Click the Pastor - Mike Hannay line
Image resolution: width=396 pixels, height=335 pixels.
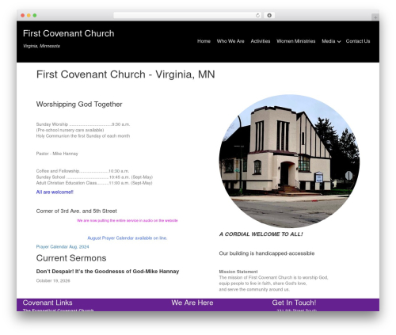tap(57, 154)
